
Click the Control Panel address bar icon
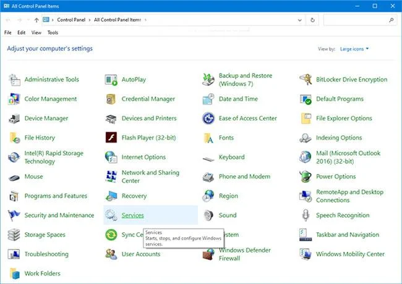[x=46, y=20]
